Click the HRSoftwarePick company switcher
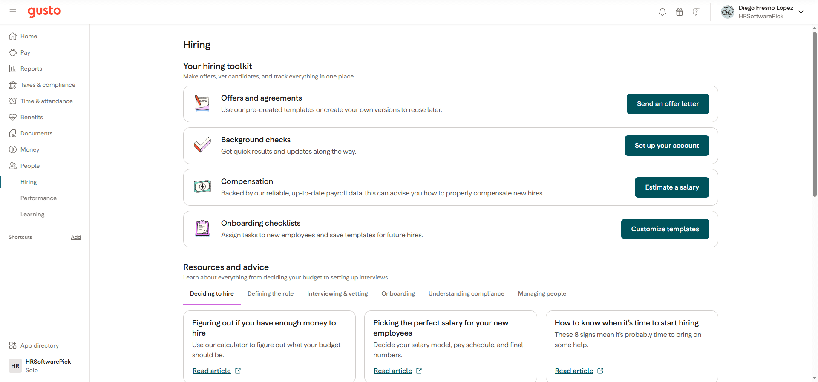Image resolution: width=818 pixels, height=382 pixels. [45, 366]
